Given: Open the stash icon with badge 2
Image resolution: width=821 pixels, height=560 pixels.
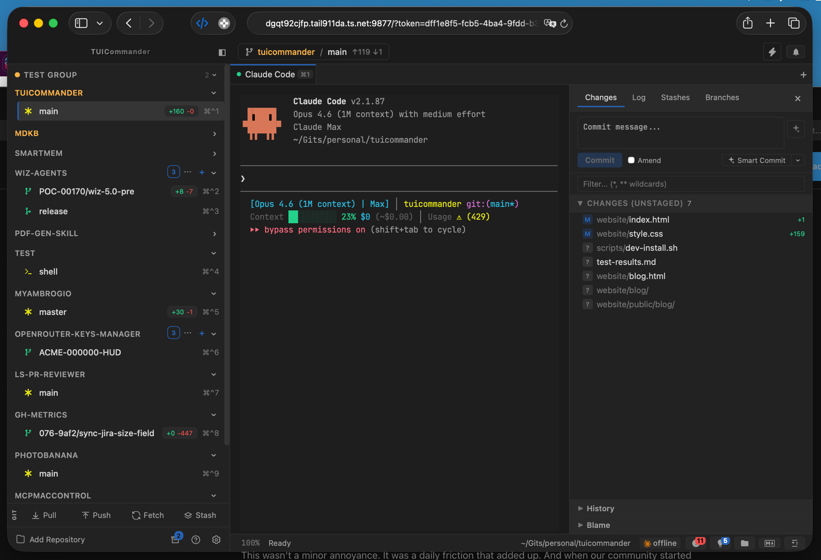Looking at the screenshot, I should coord(175,539).
